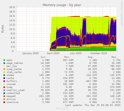Click the inactive dark red swatch
Viewport: 124px width, 111px height.
(x=4, y=102)
